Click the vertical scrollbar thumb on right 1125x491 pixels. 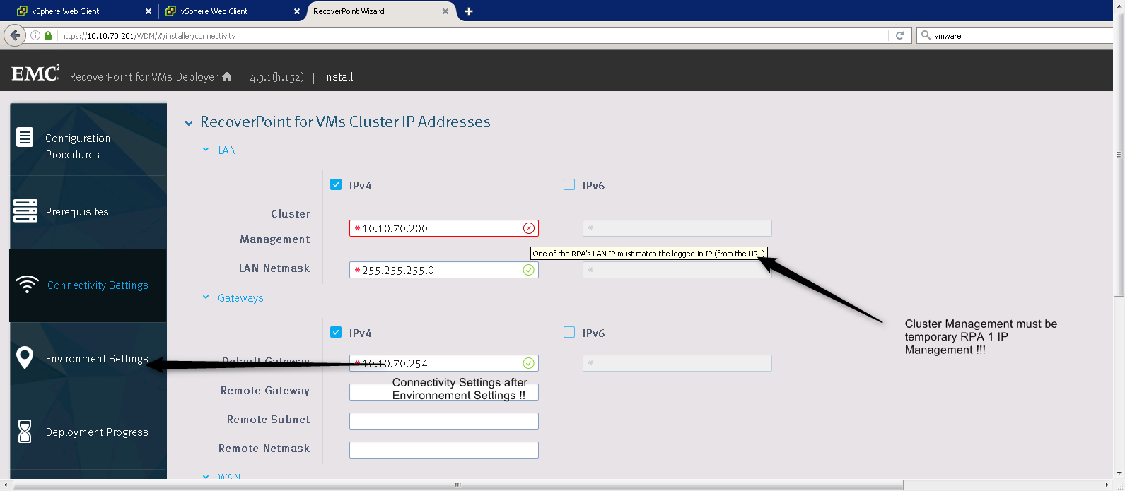[1119, 154]
